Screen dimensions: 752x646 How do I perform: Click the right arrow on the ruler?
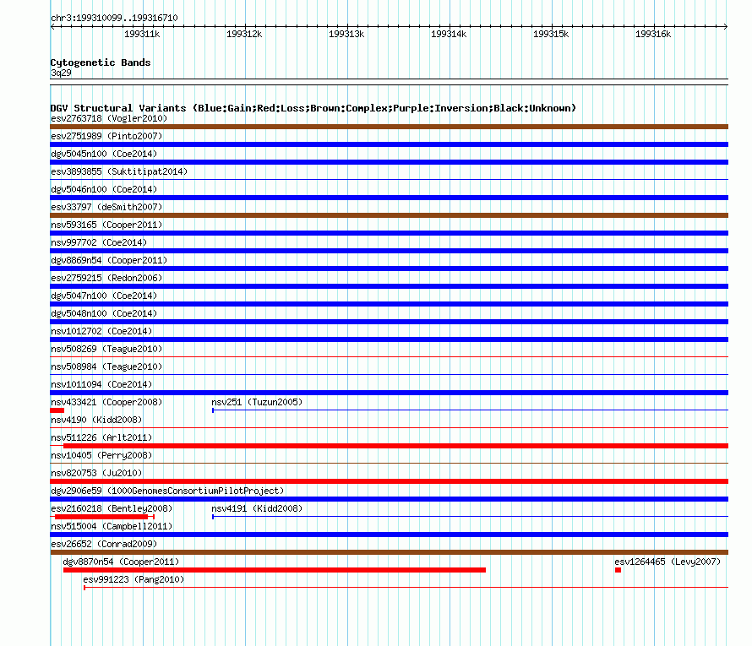point(726,26)
